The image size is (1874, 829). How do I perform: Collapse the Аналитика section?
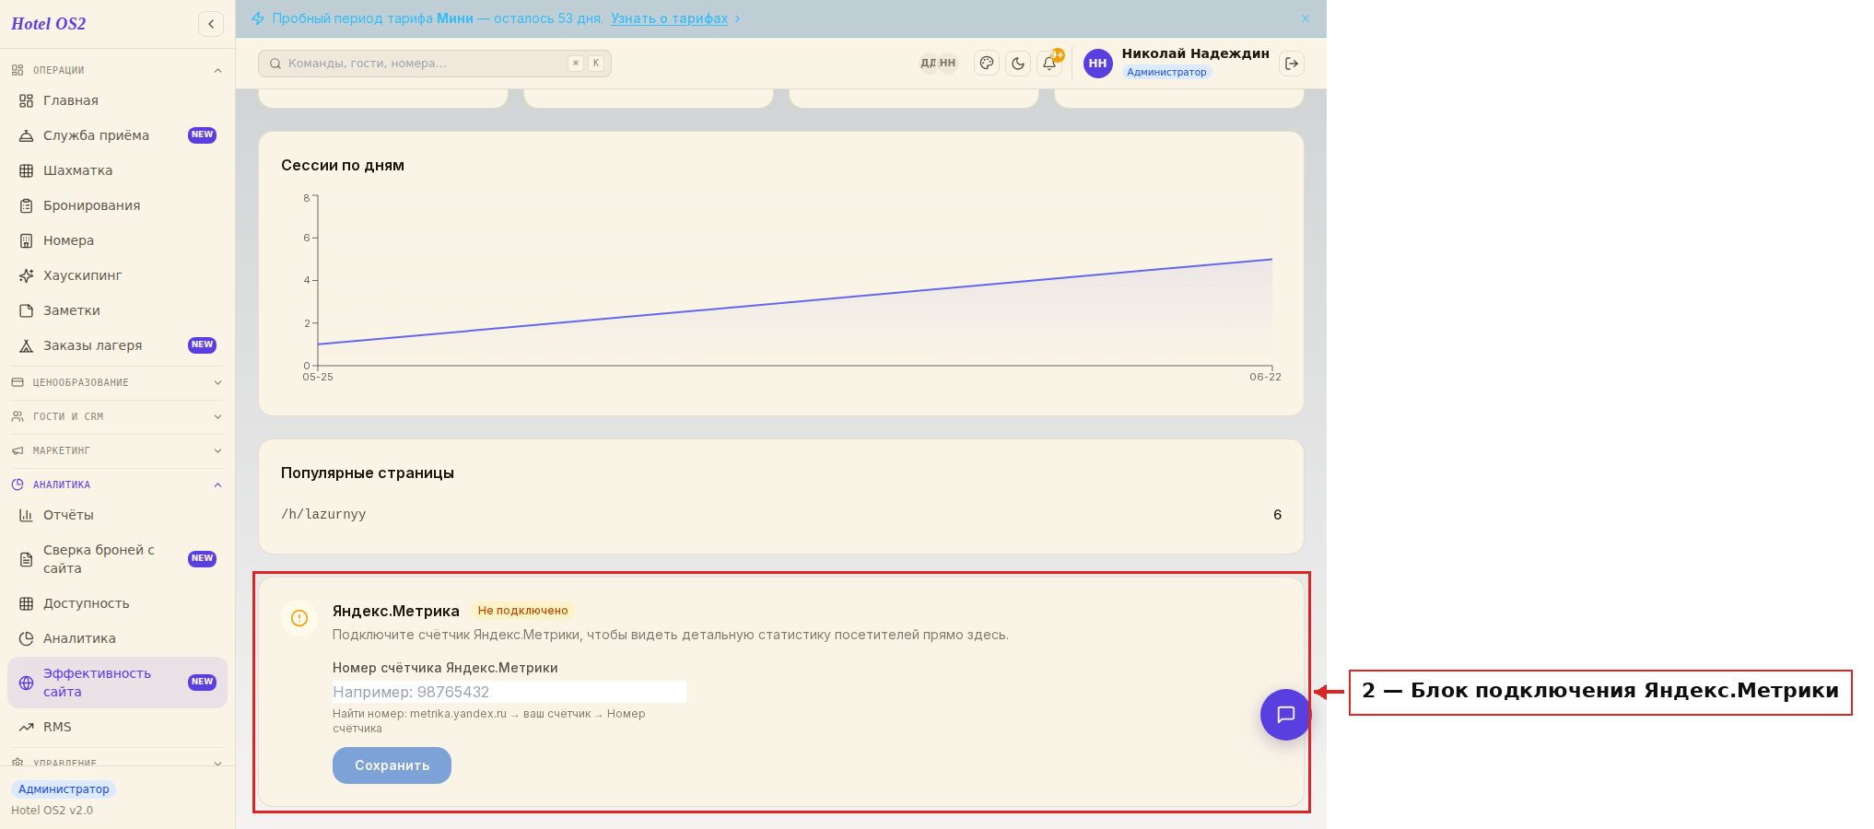(117, 485)
